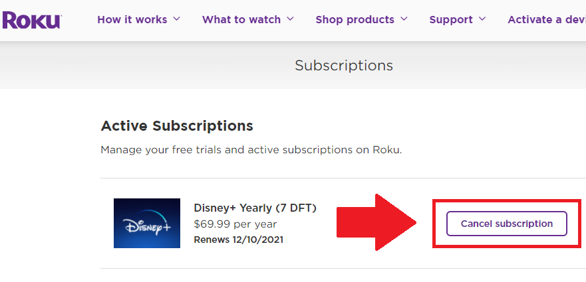The height and width of the screenshot is (282, 586).
Task: Open the Shop products menu
Action: point(355,19)
